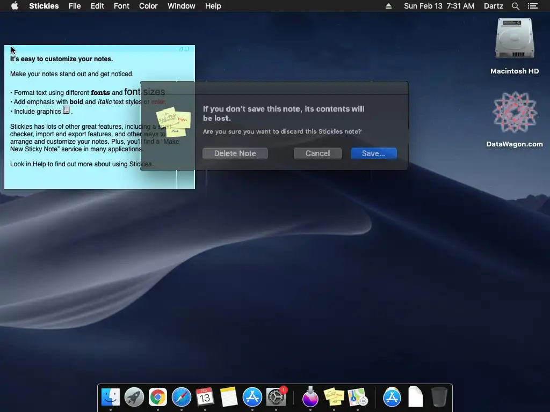Viewport: 550px width, 412px height.
Task: Open App Store icon beside Notes
Action: point(252,397)
